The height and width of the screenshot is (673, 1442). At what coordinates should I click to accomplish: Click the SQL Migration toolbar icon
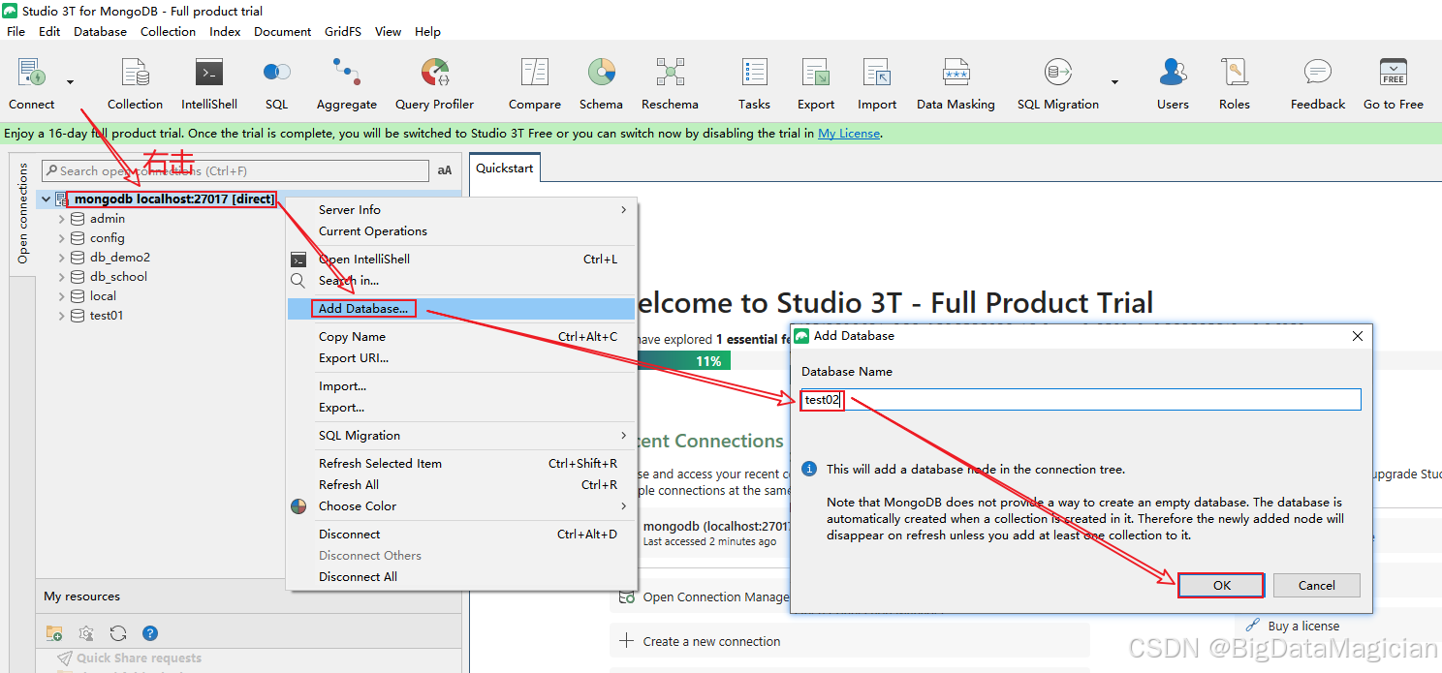point(1057,73)
